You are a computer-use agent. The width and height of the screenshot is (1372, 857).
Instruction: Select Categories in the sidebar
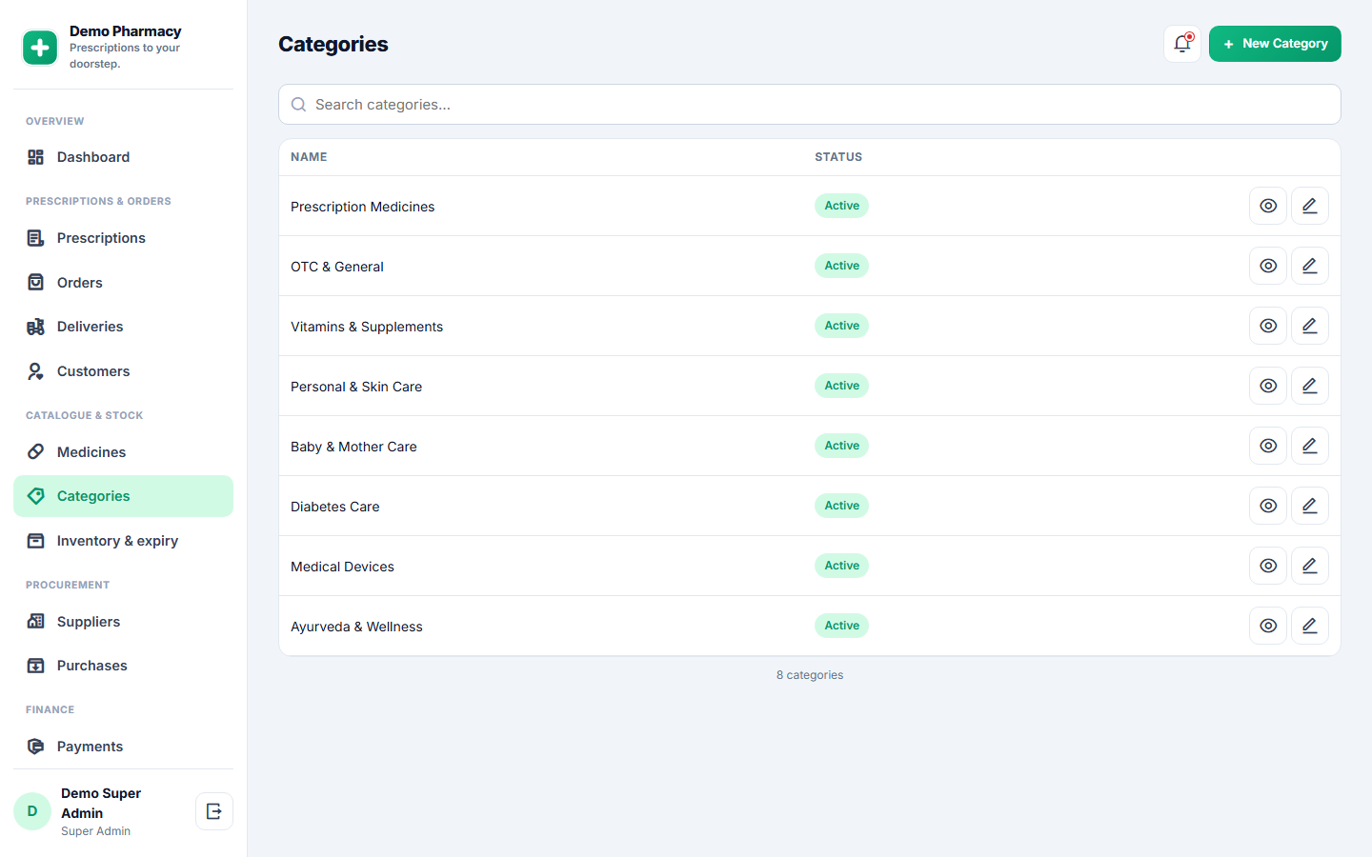click(x=123, y=496)
